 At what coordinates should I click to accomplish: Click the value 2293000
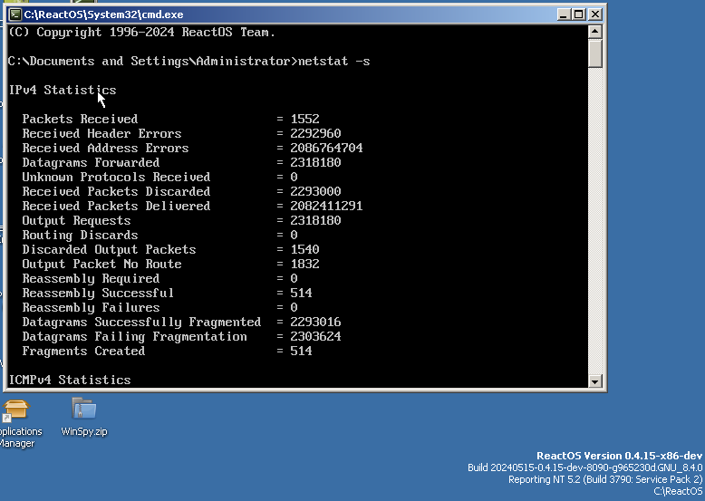pyautogui.click(x=315, y=191)
